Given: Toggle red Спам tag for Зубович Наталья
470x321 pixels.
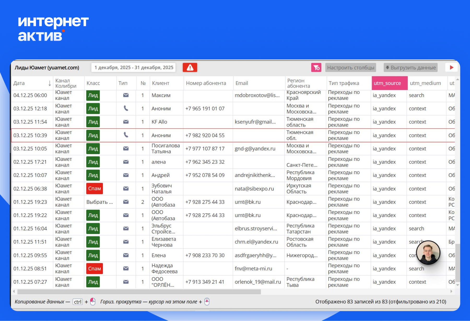Looking at the screenshot, I should click(95, 189).
